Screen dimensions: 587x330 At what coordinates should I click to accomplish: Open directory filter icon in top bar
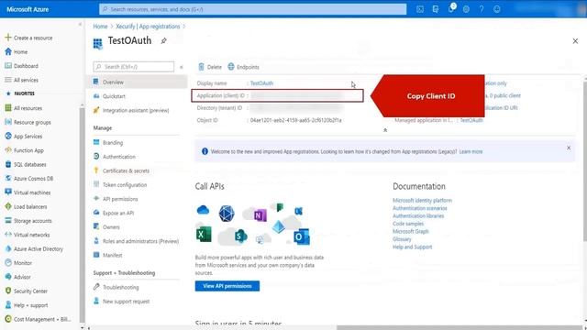(x=435, y=9)
